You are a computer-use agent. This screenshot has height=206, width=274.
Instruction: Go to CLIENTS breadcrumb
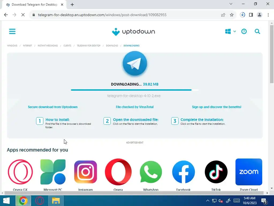pyautogui.click(x=67, y=46)
